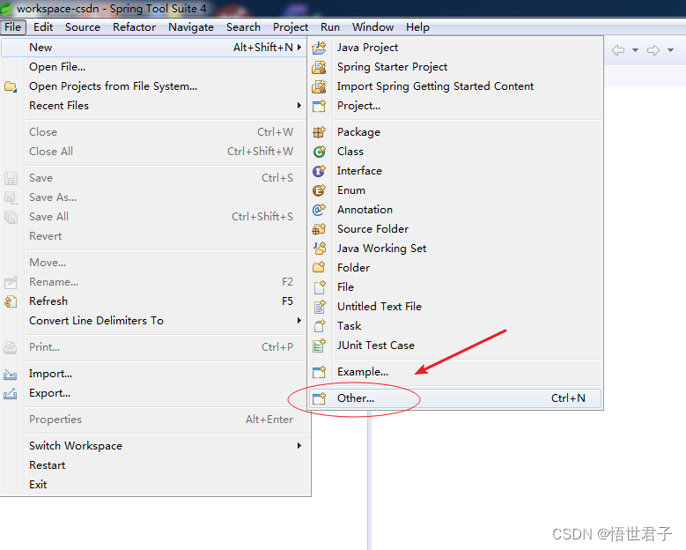Viewport: 686px width, 550px height.
Task: Choose Exit in the File menu
Action: point(153,484)
